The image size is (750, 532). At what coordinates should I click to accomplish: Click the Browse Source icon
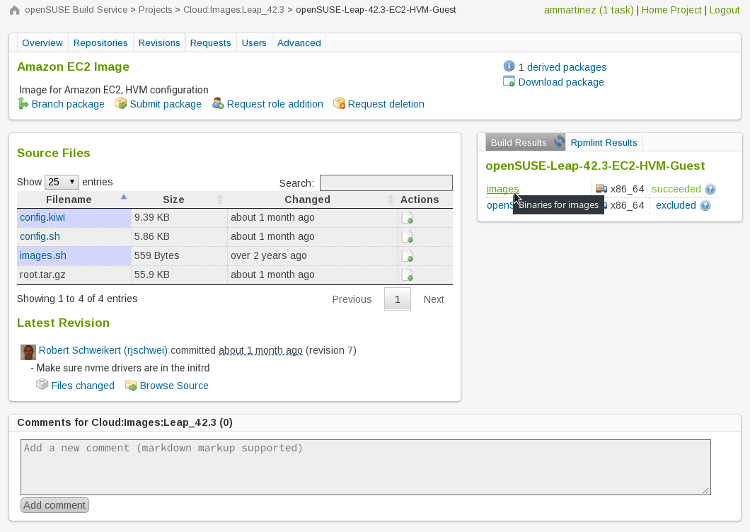[x=131, y=386]
